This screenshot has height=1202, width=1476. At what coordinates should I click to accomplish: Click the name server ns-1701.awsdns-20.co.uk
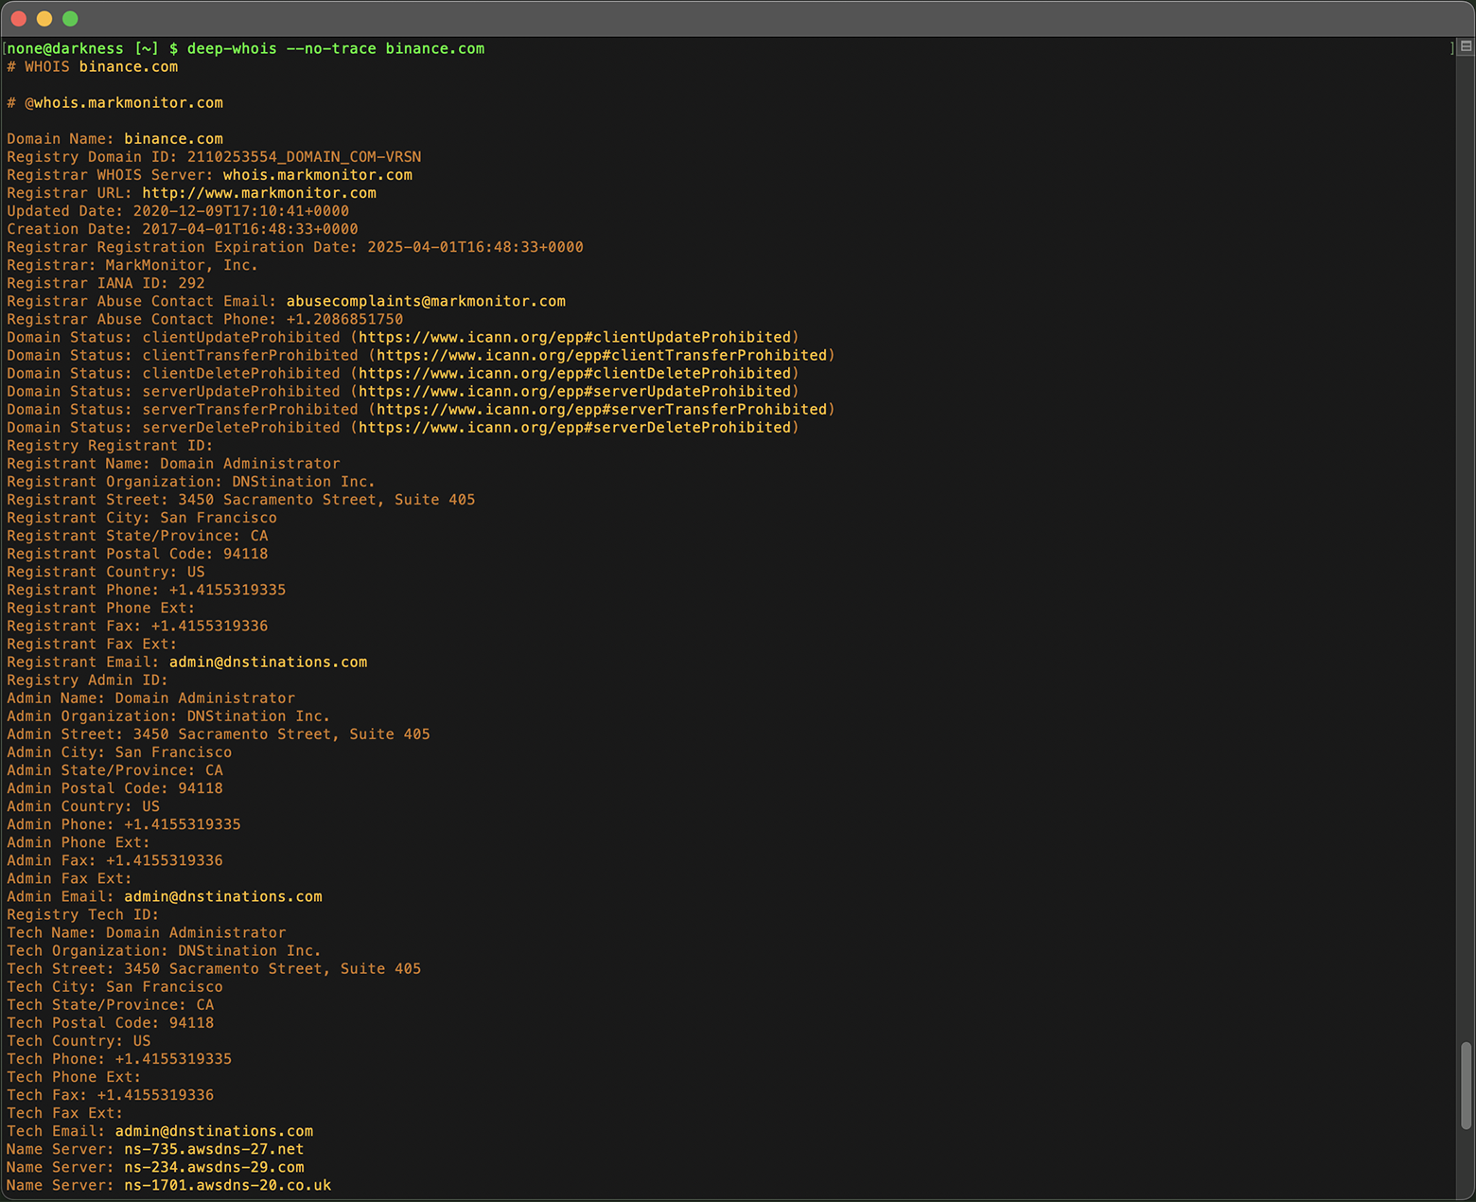tap(227, 1185)
